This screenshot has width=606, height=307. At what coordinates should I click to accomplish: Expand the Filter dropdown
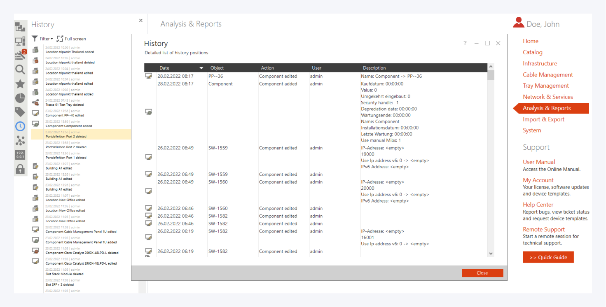point(43,39)
